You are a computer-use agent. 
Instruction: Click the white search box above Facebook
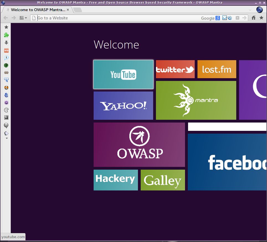pos(227,127)
